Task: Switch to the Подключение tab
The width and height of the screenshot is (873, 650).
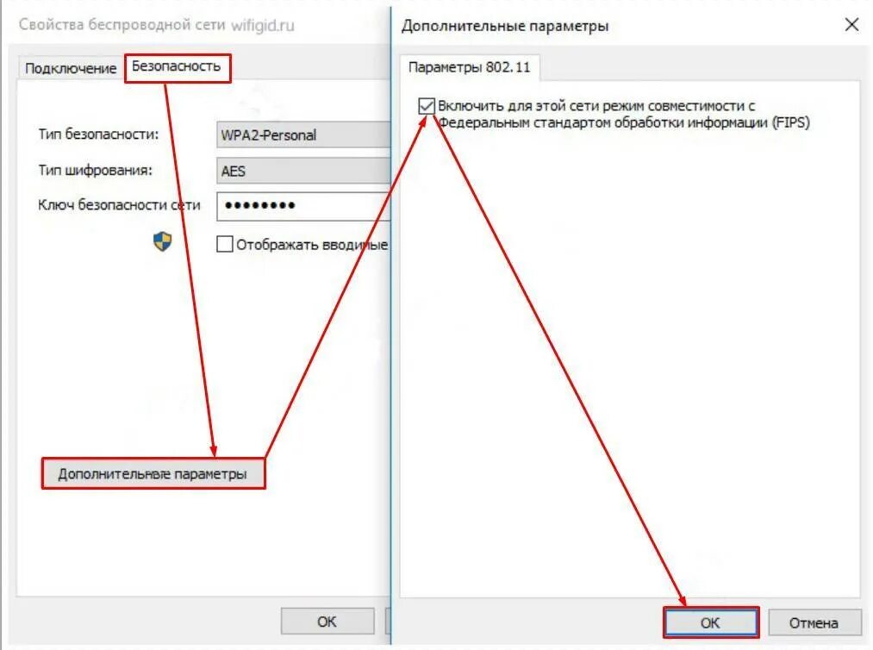Action: click(x=71, y=68)
